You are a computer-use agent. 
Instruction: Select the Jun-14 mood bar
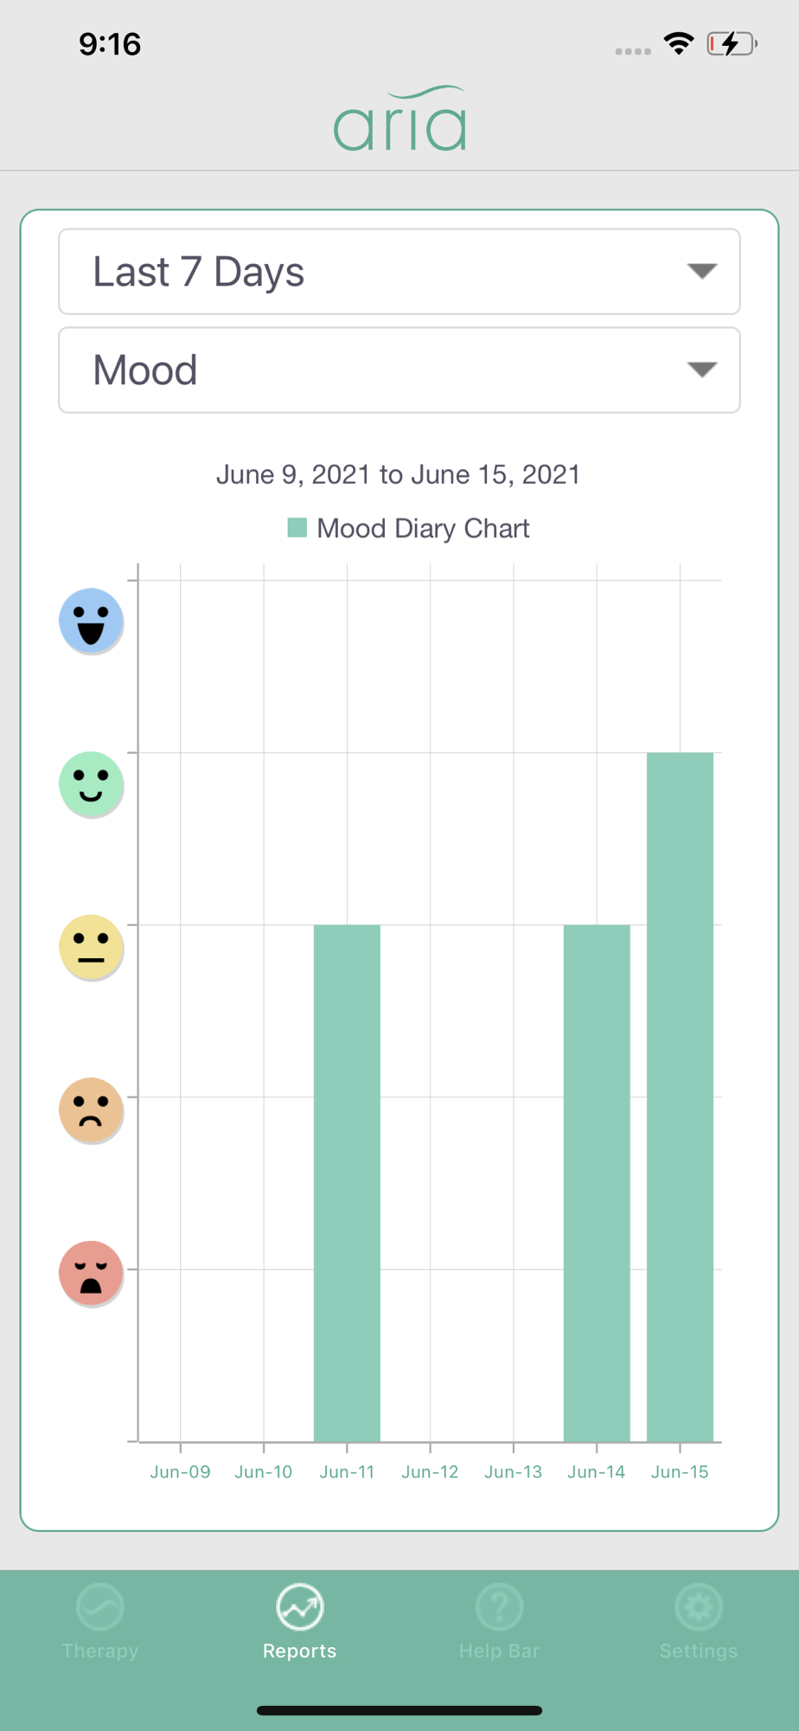[x=597, y=1183]
